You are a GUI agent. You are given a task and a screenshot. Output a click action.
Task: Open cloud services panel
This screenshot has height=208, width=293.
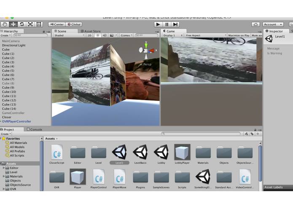point(255,24)
